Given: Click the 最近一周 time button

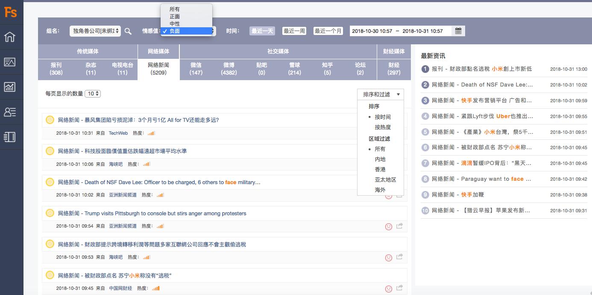Looking at the screenshot, I should (294, 31).
